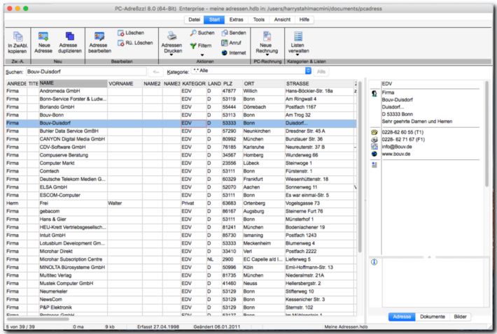The height and width of the screenshot is (334, 497).
Task: Select the ELSA GmbH row
Action: (x=181, y=187)
